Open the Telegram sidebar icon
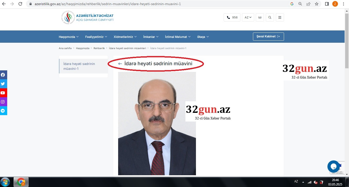The height and width of the screenshot is (187, 349). point(3,111)
